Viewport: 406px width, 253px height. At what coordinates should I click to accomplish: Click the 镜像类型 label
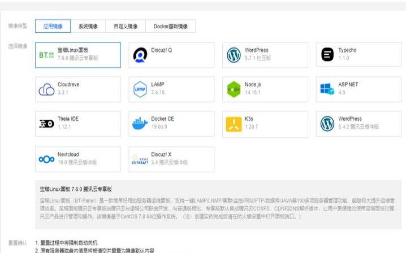click(x=18, y=26)
